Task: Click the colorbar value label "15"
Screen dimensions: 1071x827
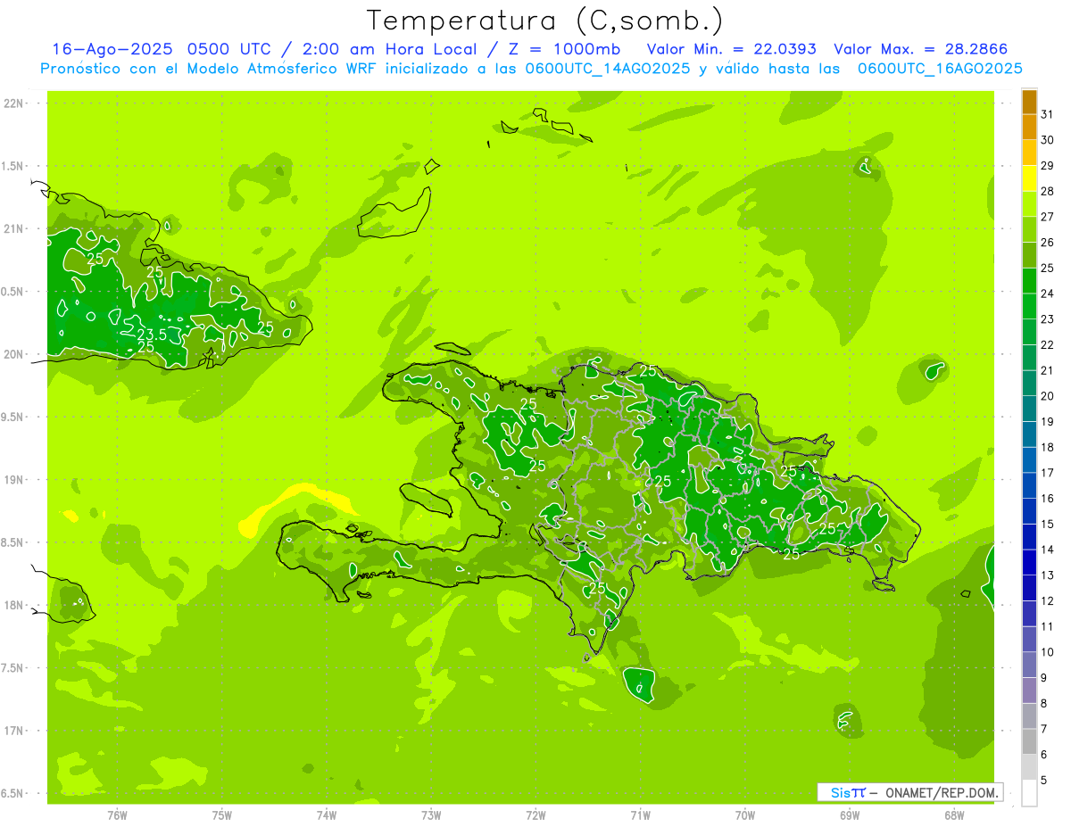Action: [x=1048, y=525]
